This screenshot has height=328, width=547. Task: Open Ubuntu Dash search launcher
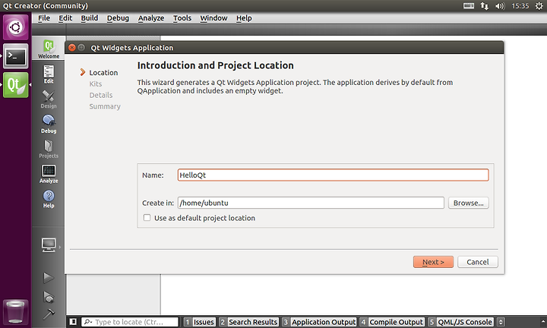click(16, 27)
